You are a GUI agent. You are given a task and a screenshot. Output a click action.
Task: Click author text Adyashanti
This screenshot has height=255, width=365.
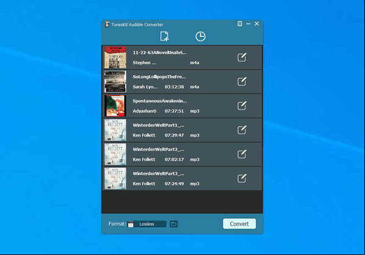coord(145,111)
